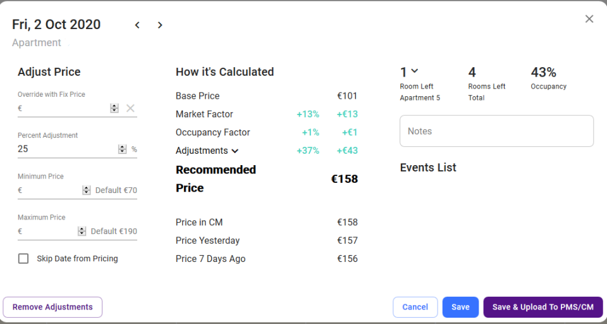607x324 pixels.
Task: Go to previous date with left chevron
Action: coord(137,25)
